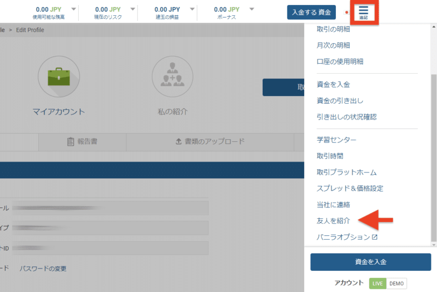Click the 入金する 資金 header button
437x292 pixels.
311,12
